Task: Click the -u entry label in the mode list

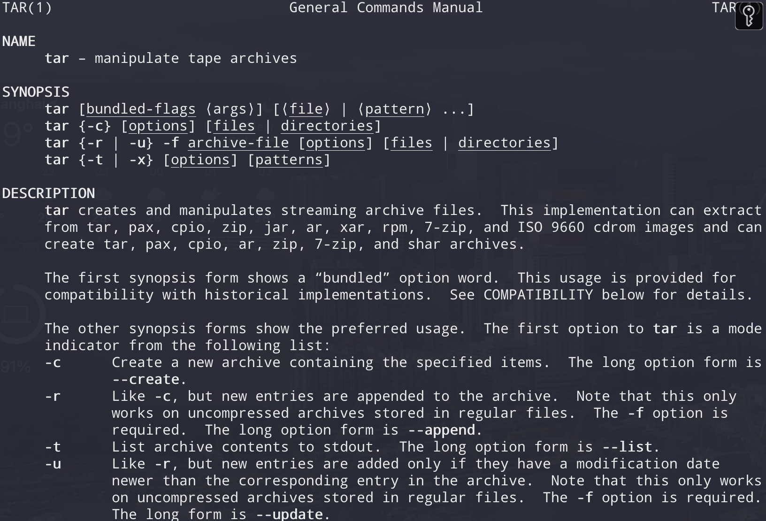Action: pos(53,464)
